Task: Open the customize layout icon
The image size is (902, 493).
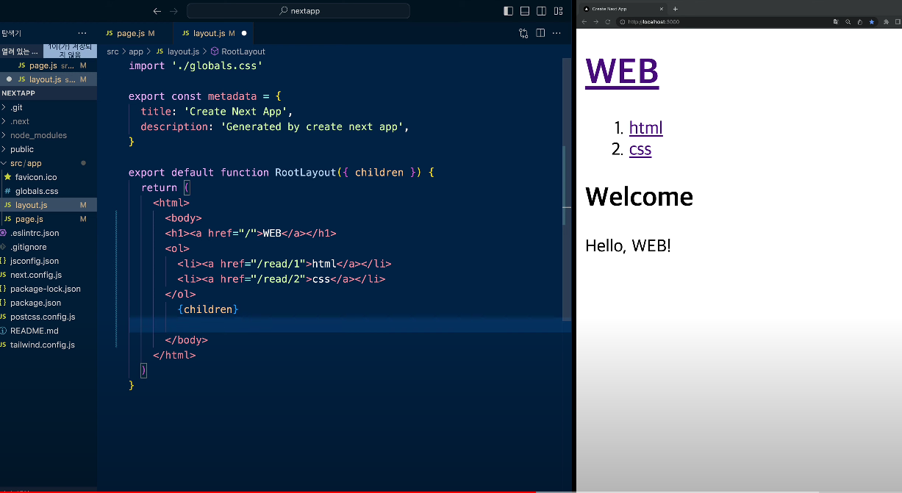Action: tap(559, 11)
